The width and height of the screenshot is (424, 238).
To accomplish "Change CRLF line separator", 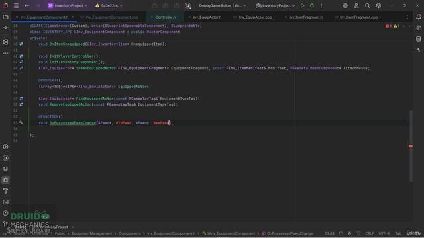I will pyautogui.click(x=370, y=233).
